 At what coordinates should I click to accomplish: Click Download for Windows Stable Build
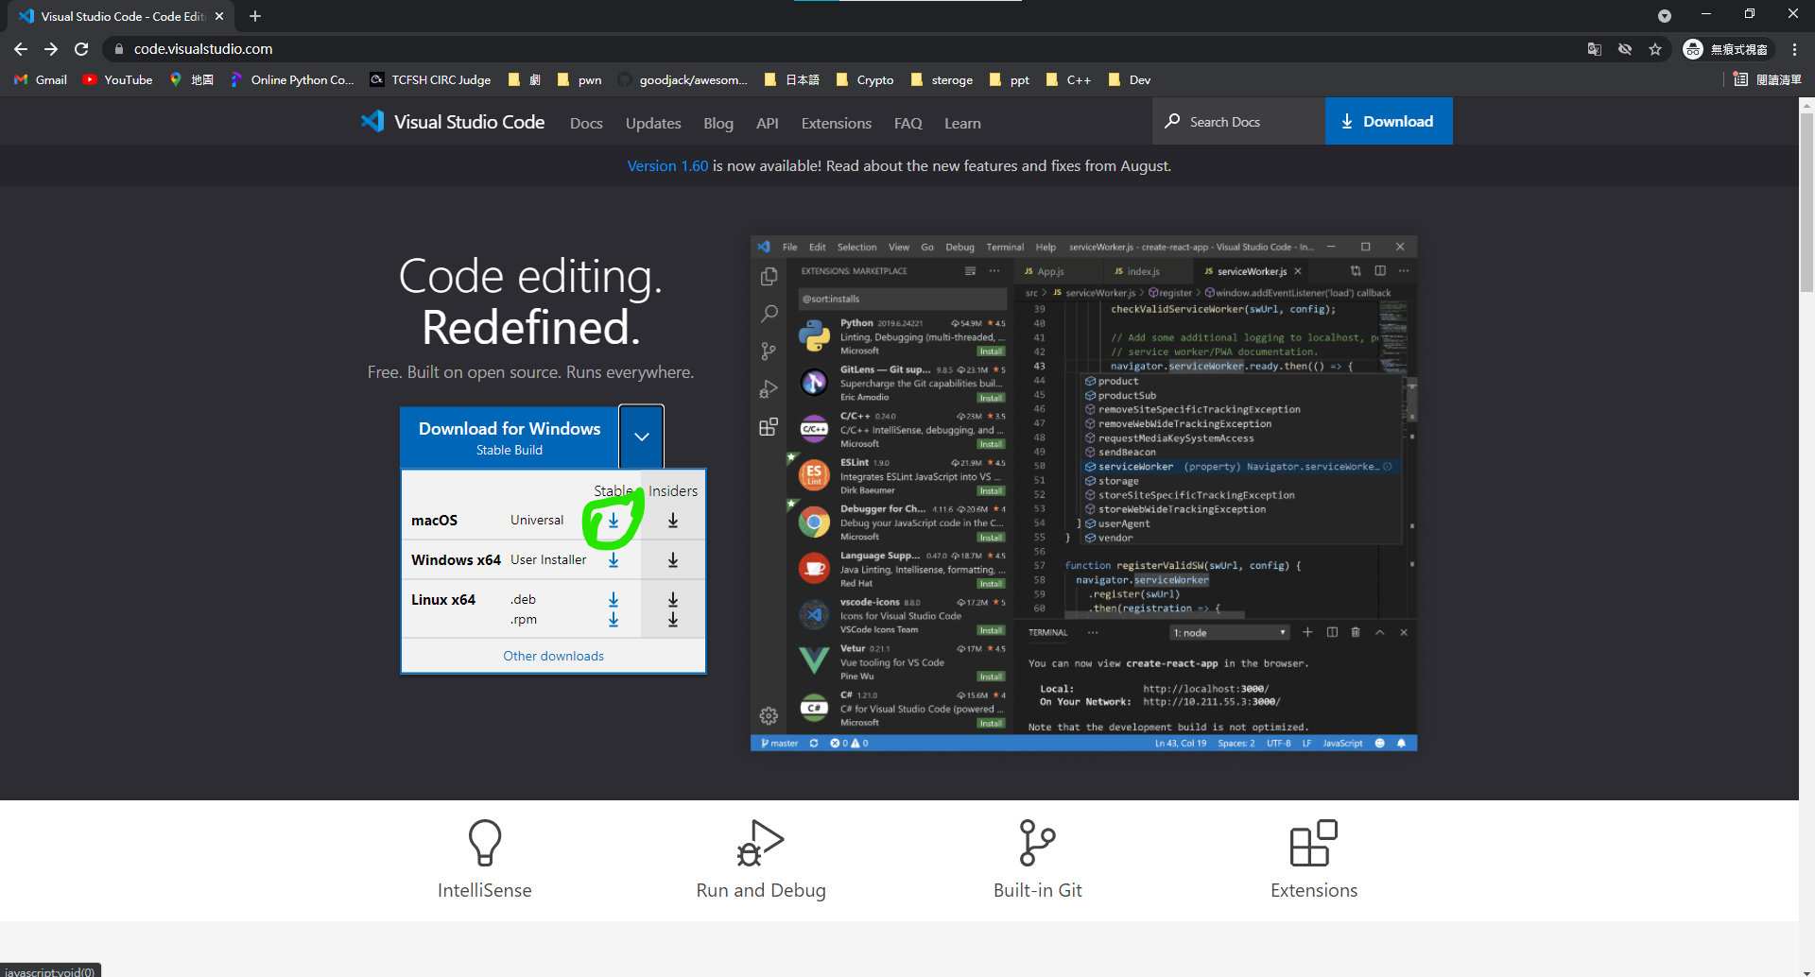[x=510, y=437]
